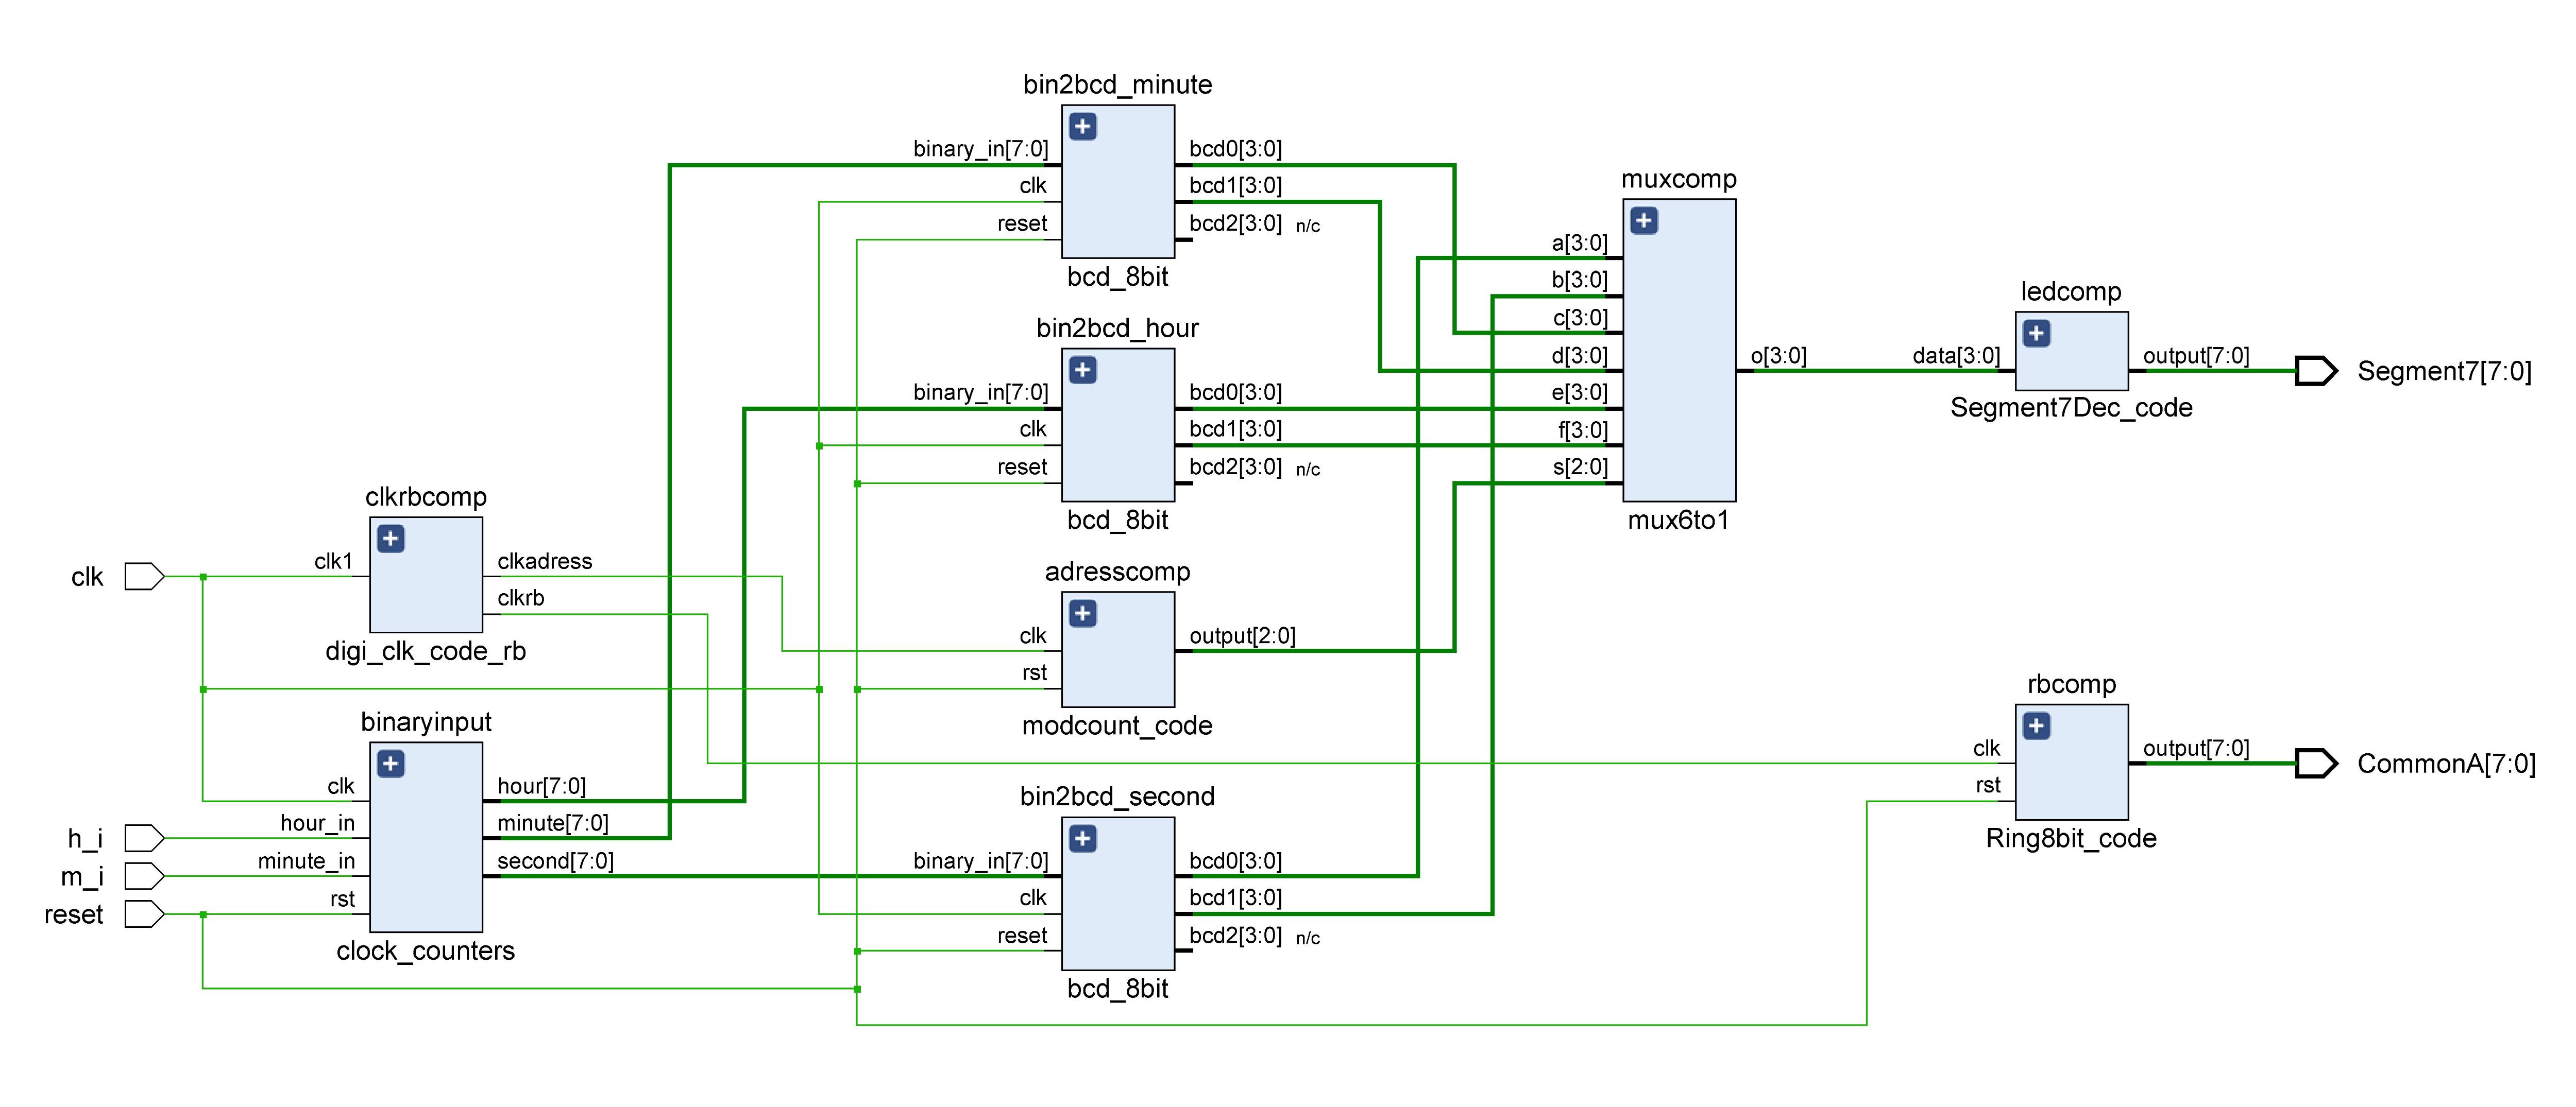
Task: Select the output[2:0] pin on adresscomp
Action: tap(1242, 636)
